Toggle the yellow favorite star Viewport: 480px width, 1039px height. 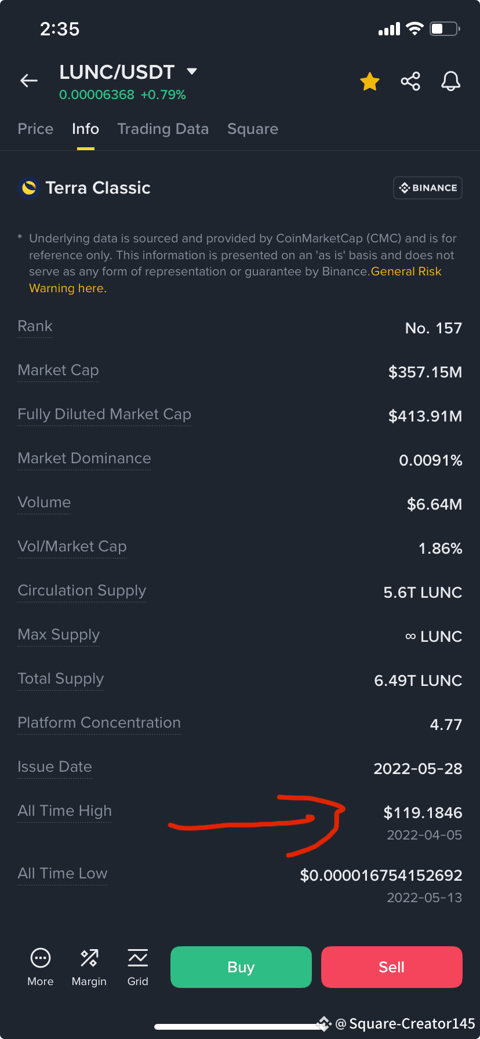tap(370, 82)
